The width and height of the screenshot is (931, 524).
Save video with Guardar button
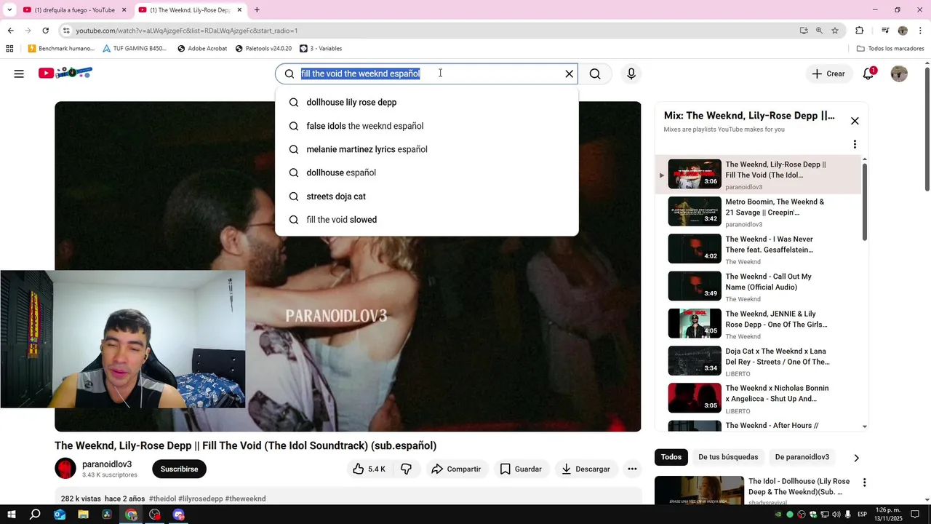point(521,469)
